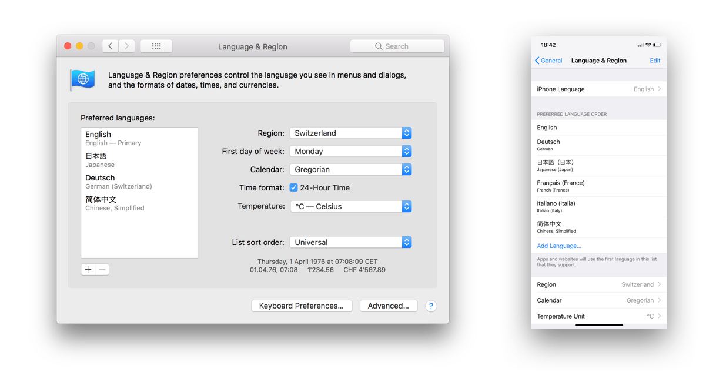This screenshot has width=716, height=372.
Task: Tap 日本語（日本）on iPhone list
Action: (x=599, y=166)
